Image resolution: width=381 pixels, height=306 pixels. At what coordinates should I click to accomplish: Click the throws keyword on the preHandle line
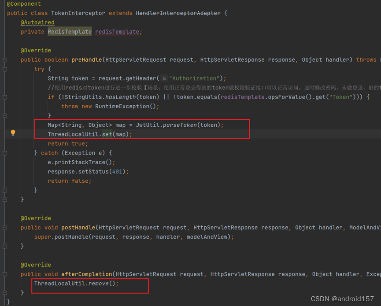(366, 60)
